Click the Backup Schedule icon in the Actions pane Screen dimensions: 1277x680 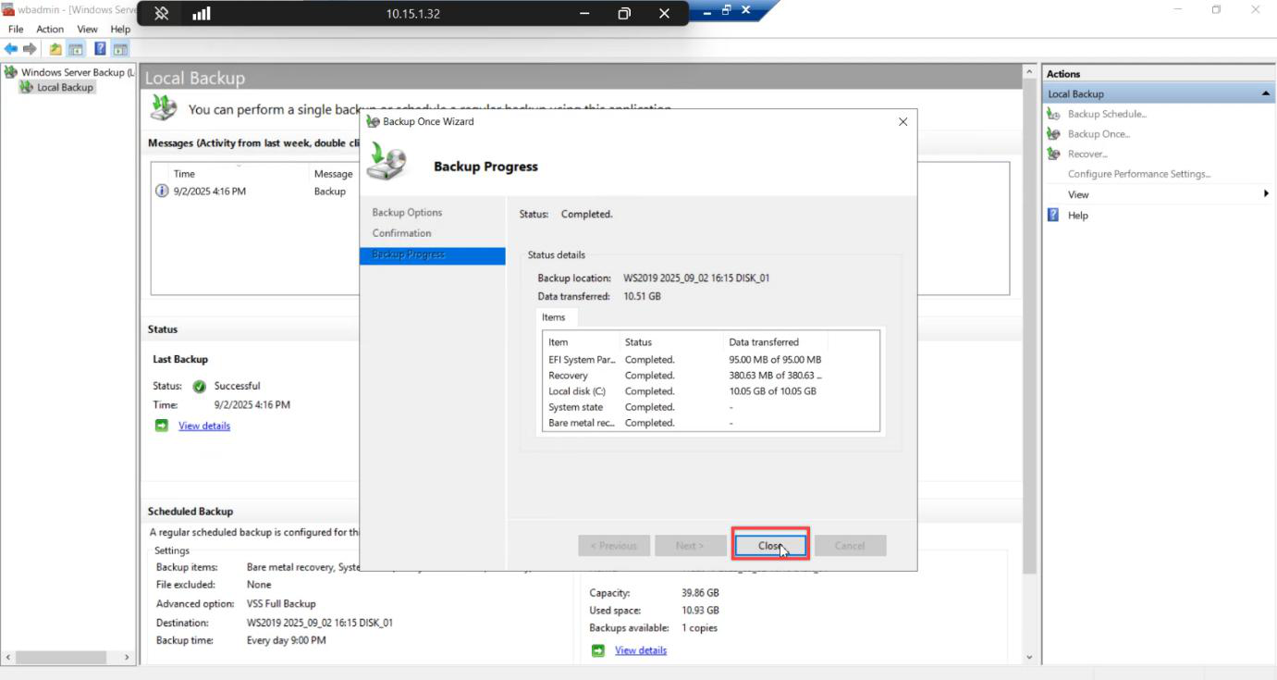[1053, 114]
